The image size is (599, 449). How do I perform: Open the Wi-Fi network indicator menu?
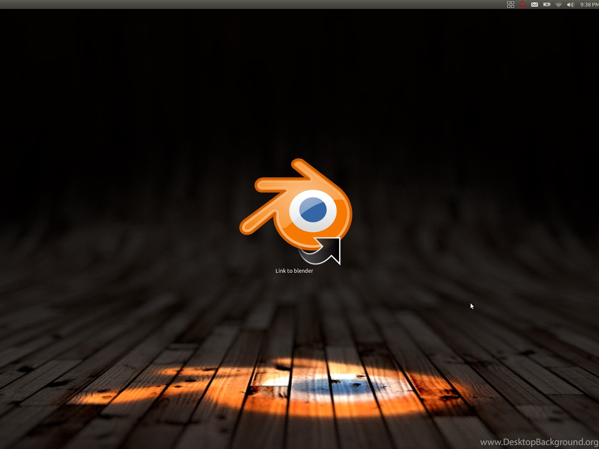(558, 5)
